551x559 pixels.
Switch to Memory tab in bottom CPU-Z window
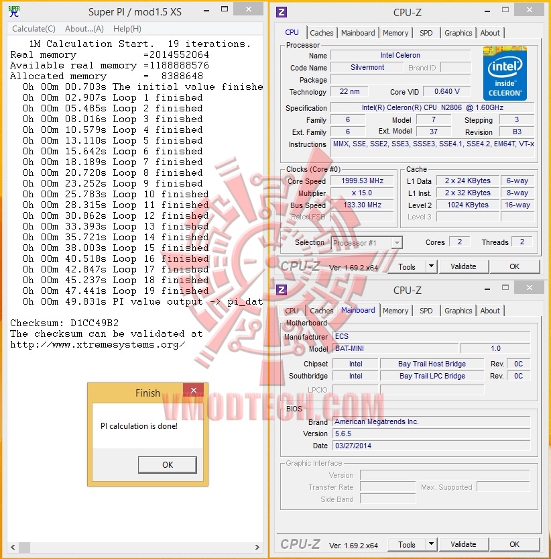click(395, 311)
